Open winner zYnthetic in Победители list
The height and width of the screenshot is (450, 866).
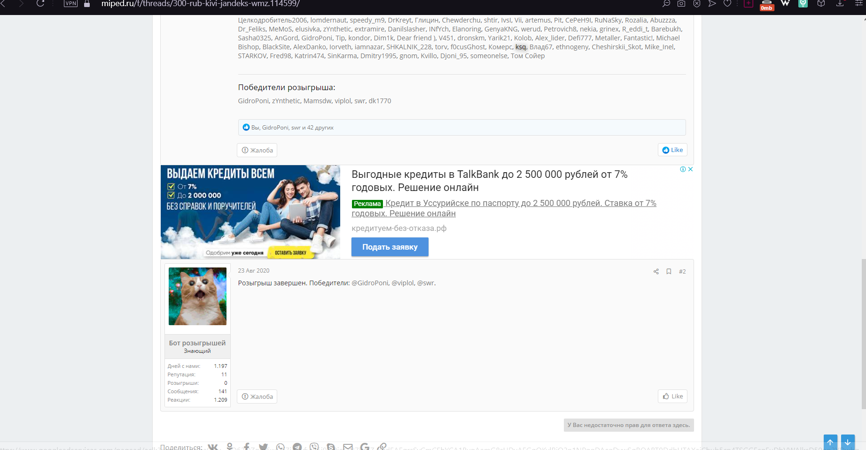pos(286,101)
